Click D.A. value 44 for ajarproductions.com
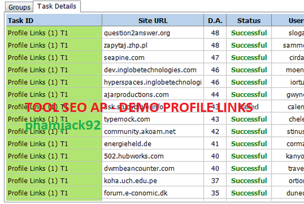 [215, 94]
